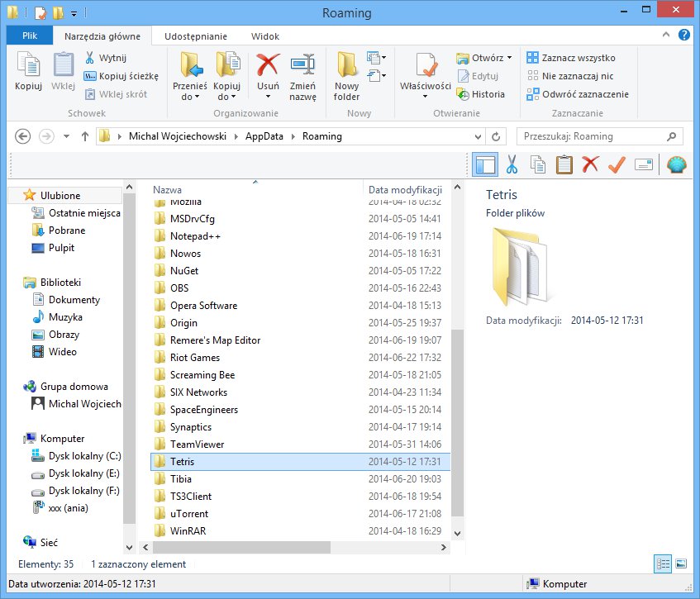The image size is (700, 599).
Task: Click the clipboard paste icon in the secondary toolbar
Action: point(564,164)
